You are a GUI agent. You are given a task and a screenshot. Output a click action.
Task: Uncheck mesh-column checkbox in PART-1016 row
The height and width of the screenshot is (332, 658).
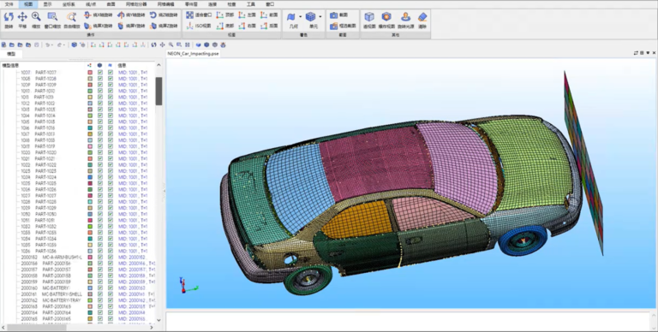coord(111,127)
